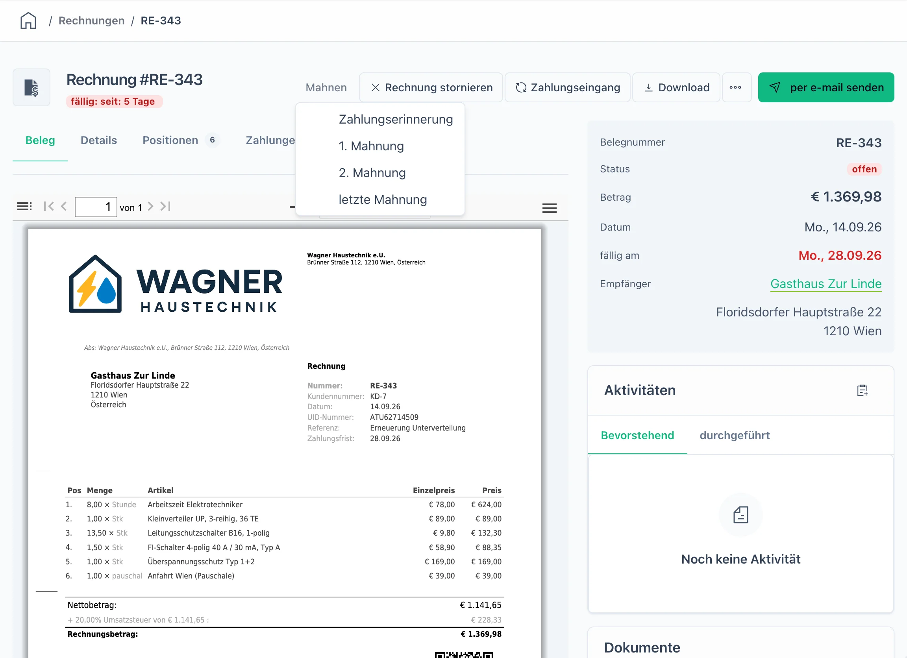
Task: Click the amount '€ 1.369,98' in side panel
Action: coord(846,197)
